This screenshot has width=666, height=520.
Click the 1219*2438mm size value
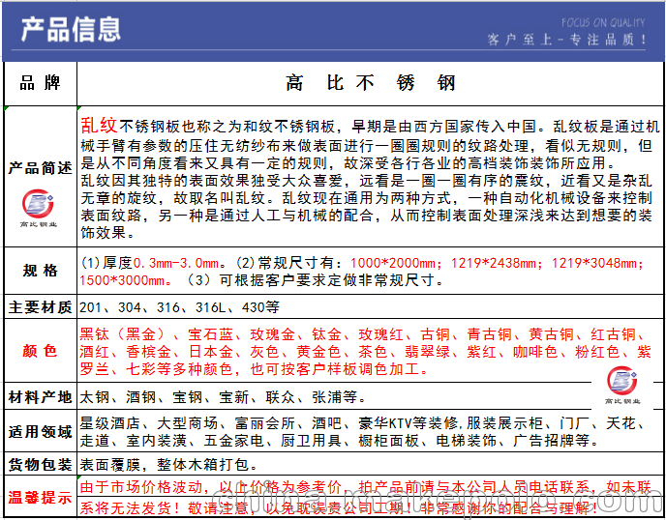(x=494, y=264)
